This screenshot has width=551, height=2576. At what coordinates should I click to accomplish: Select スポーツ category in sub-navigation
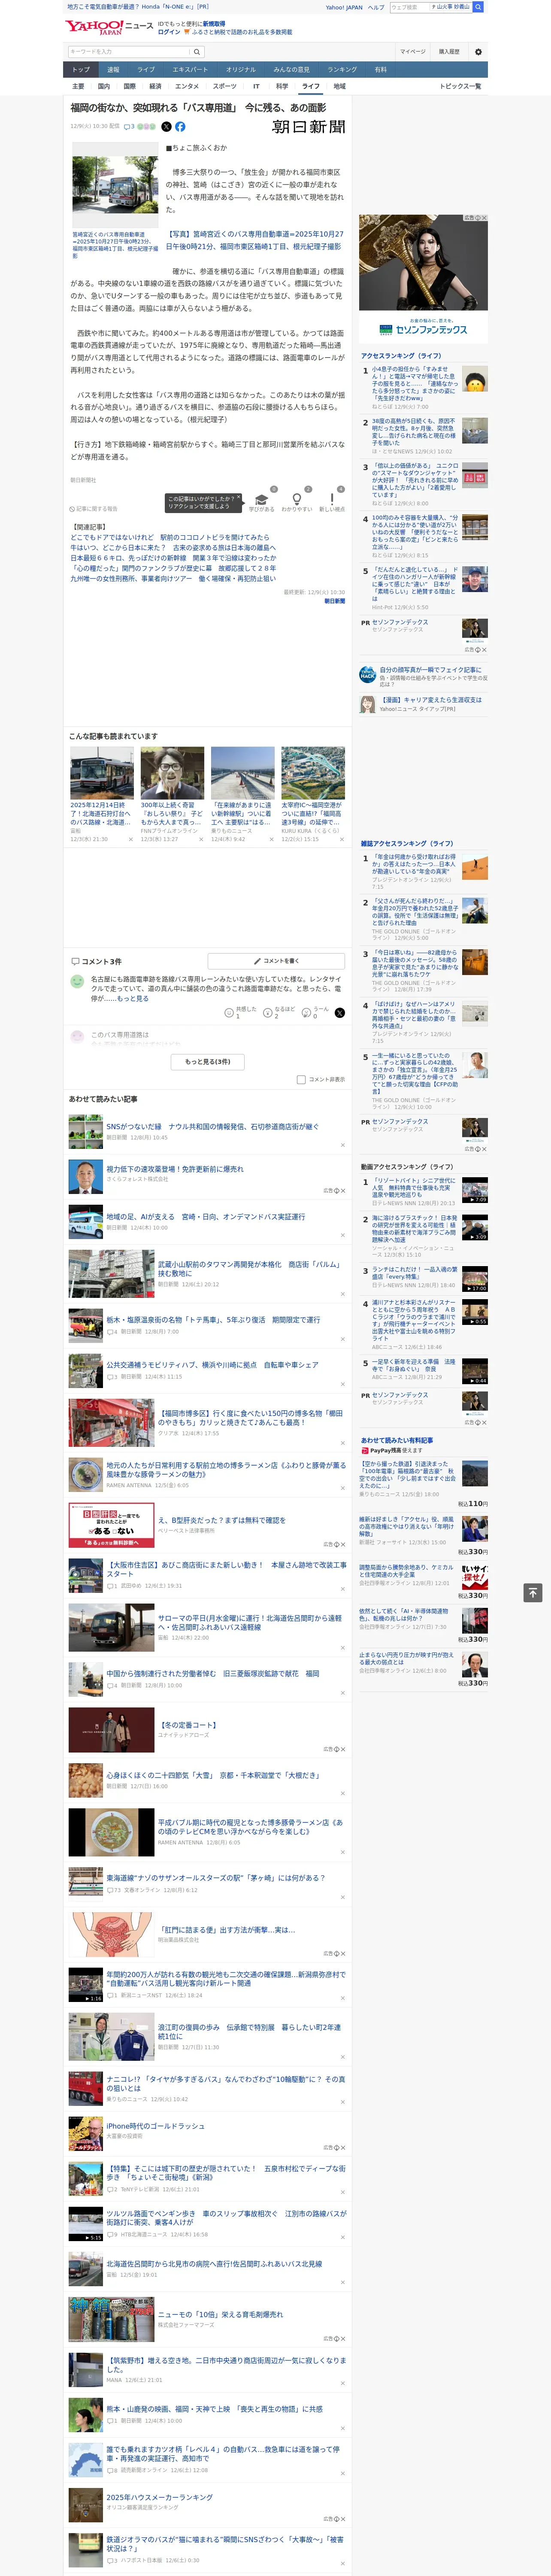(x=225, y=86)
